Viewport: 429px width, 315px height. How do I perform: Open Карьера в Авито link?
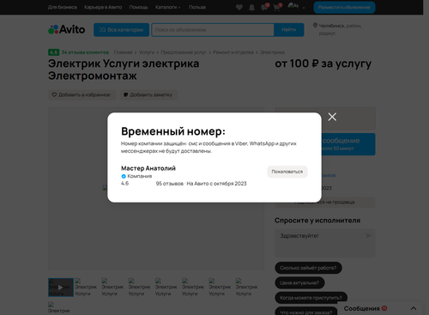[x=103, y=7]
